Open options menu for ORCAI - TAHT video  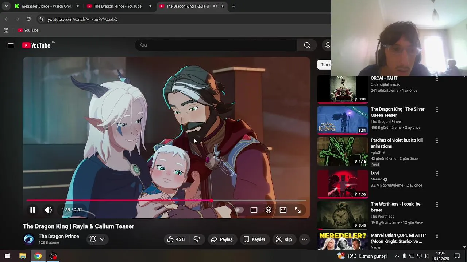(x=437, y=79)
